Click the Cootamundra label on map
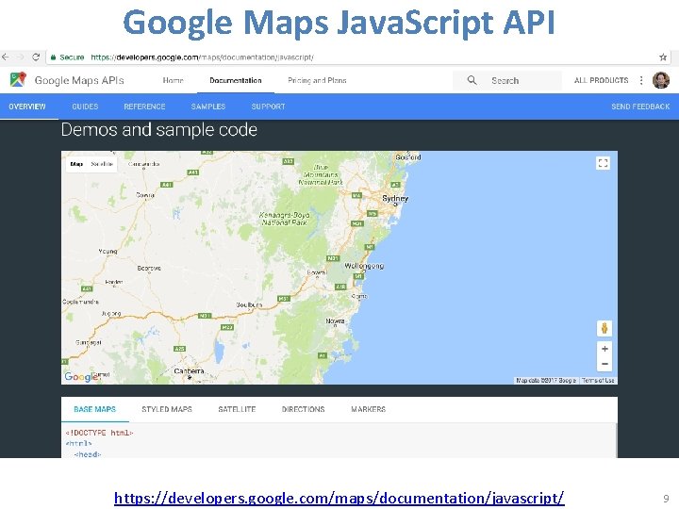 (x=80, y=302)
